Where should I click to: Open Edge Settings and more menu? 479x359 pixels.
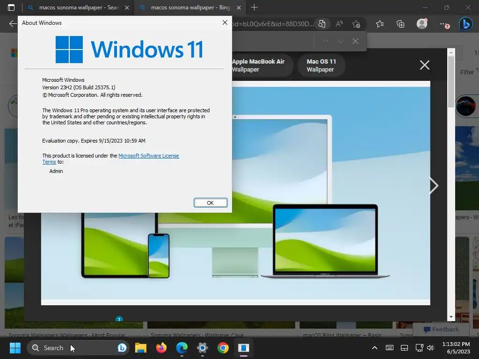444,24
